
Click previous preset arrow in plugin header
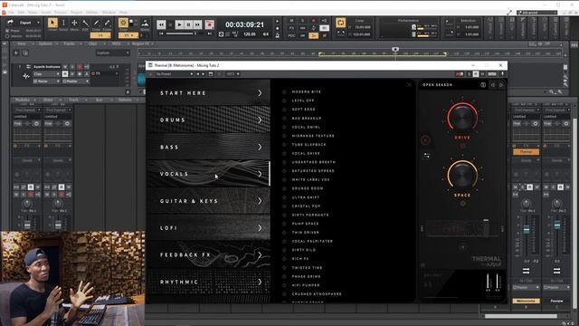pyautogui.click(x=197, y=74)
